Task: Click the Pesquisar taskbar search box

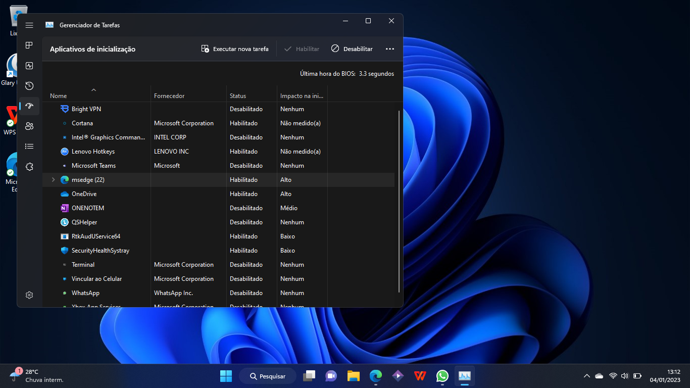Action: tap(268, 376)
